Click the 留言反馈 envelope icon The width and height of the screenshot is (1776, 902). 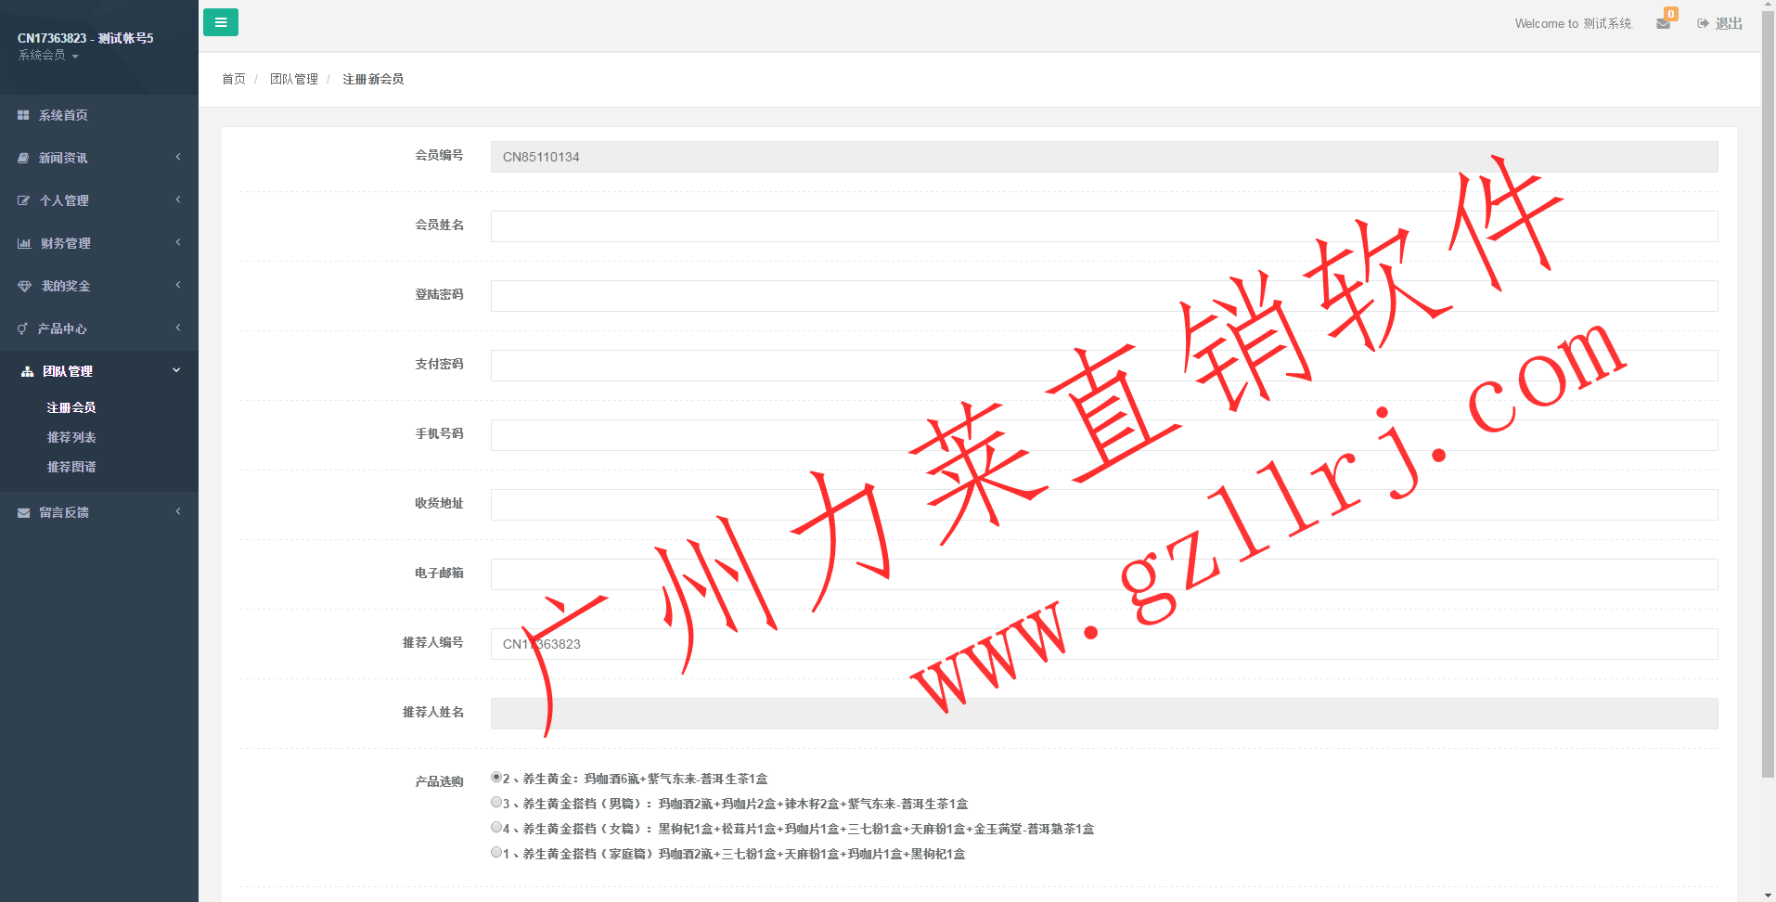tap(23, 512)
